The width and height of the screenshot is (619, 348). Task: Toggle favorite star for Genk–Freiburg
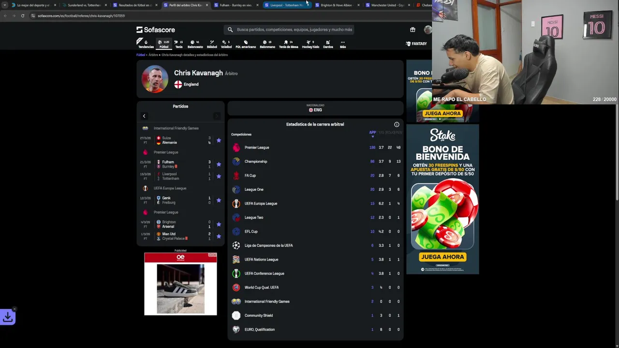pyautogui.click(x=219, y=200)
